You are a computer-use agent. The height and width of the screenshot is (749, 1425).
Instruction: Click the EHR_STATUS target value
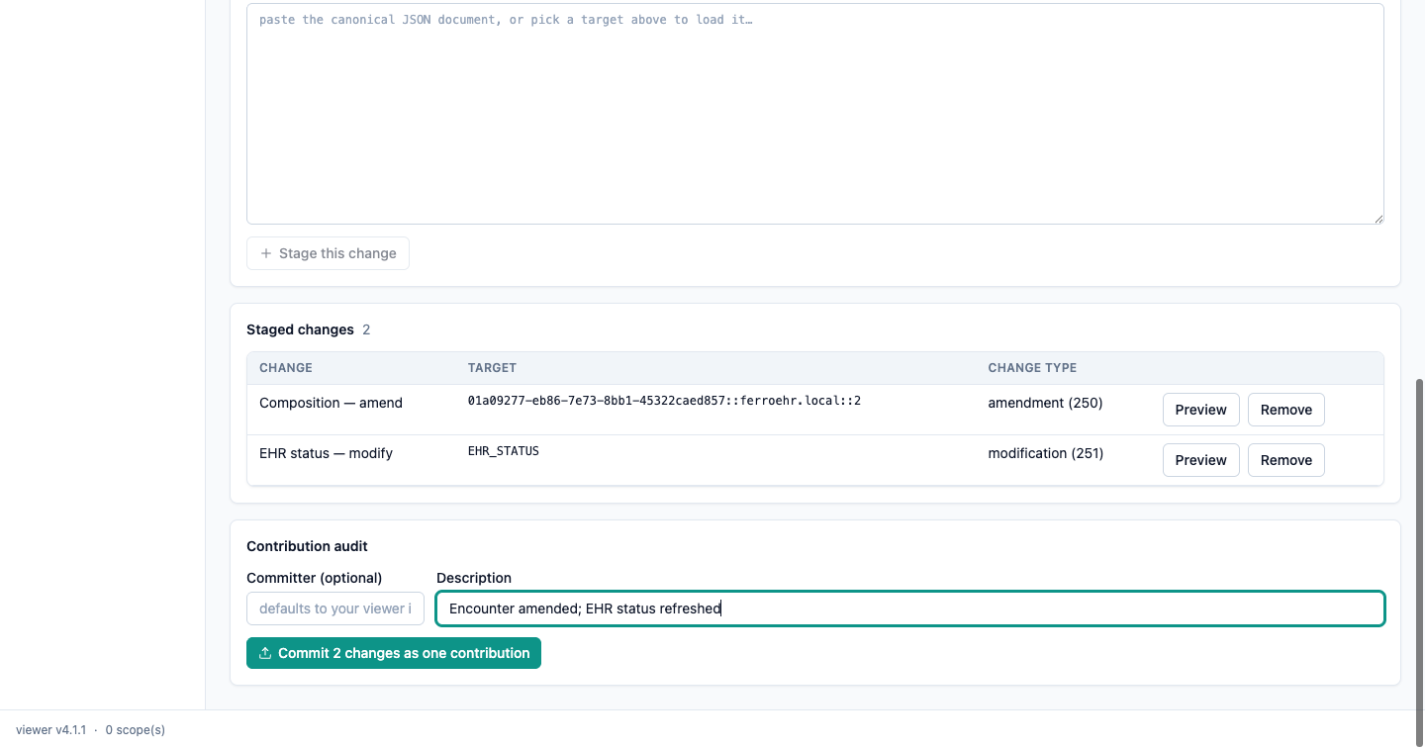coord(503,451)
